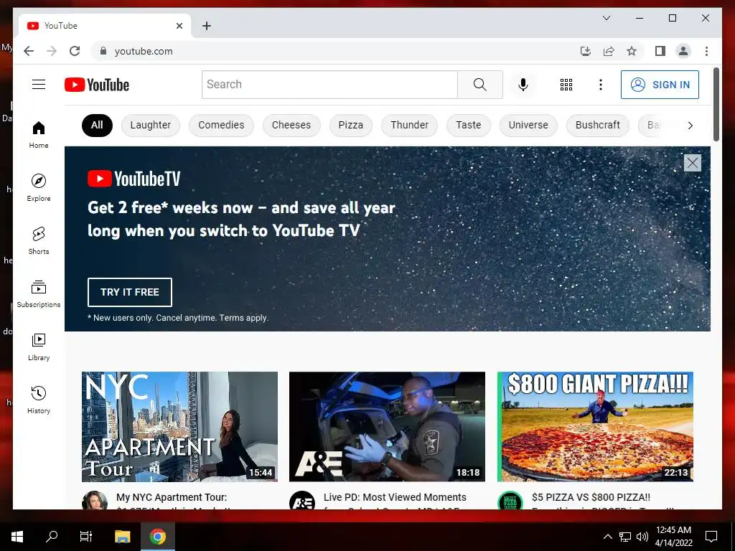Go to Home in sidebar
Viewport: 735px width, 551px height.
tap(39, 135)
